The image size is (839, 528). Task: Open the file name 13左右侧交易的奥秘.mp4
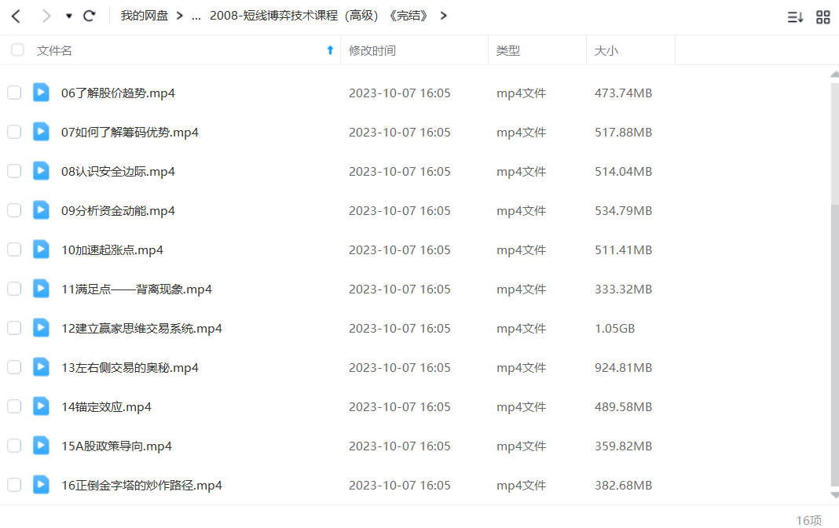coord(130,368)
